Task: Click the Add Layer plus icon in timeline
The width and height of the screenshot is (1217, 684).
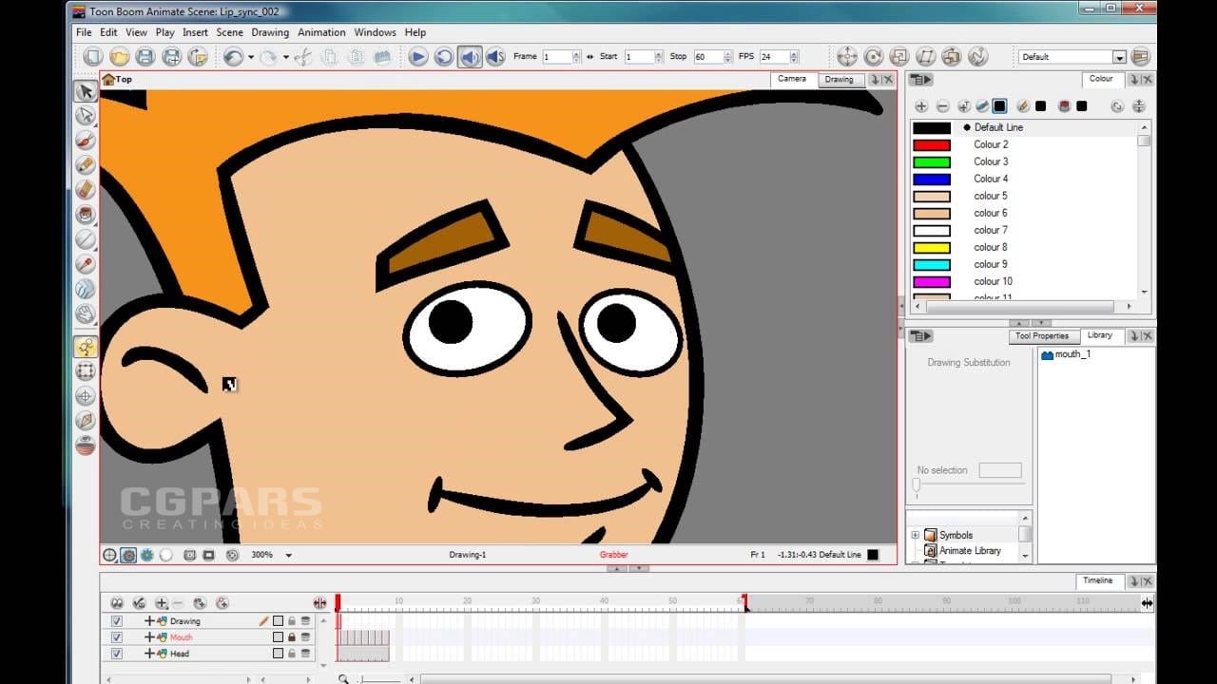Action: [x=161, y=603]
